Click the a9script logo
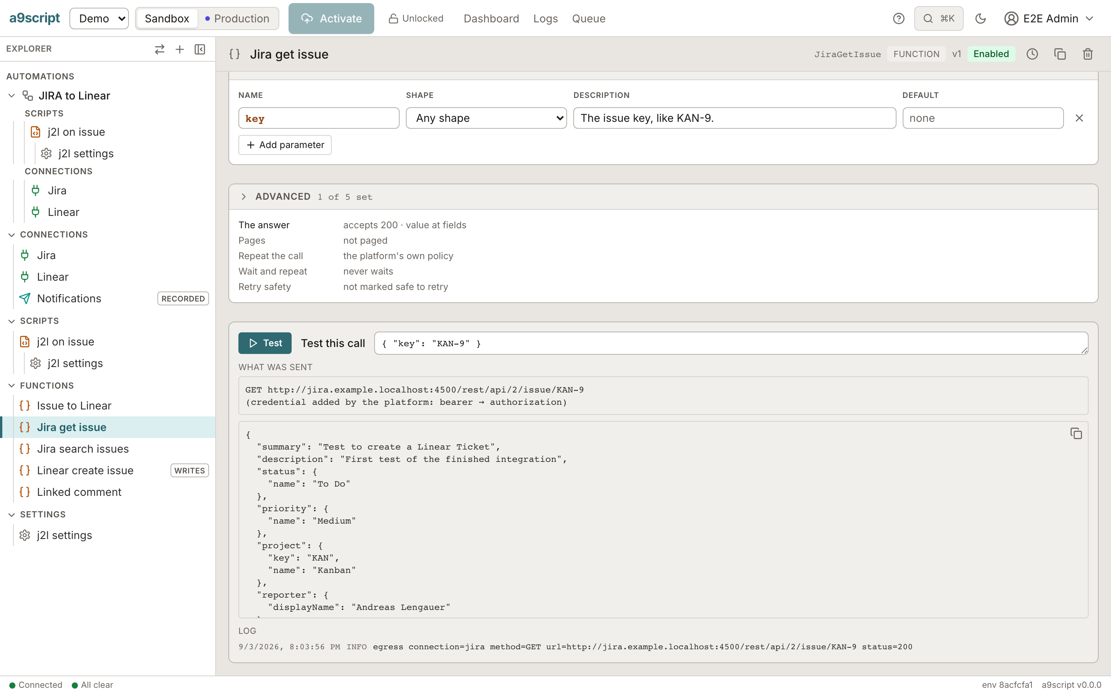1111x694 pixels. (x=35, y=19)
